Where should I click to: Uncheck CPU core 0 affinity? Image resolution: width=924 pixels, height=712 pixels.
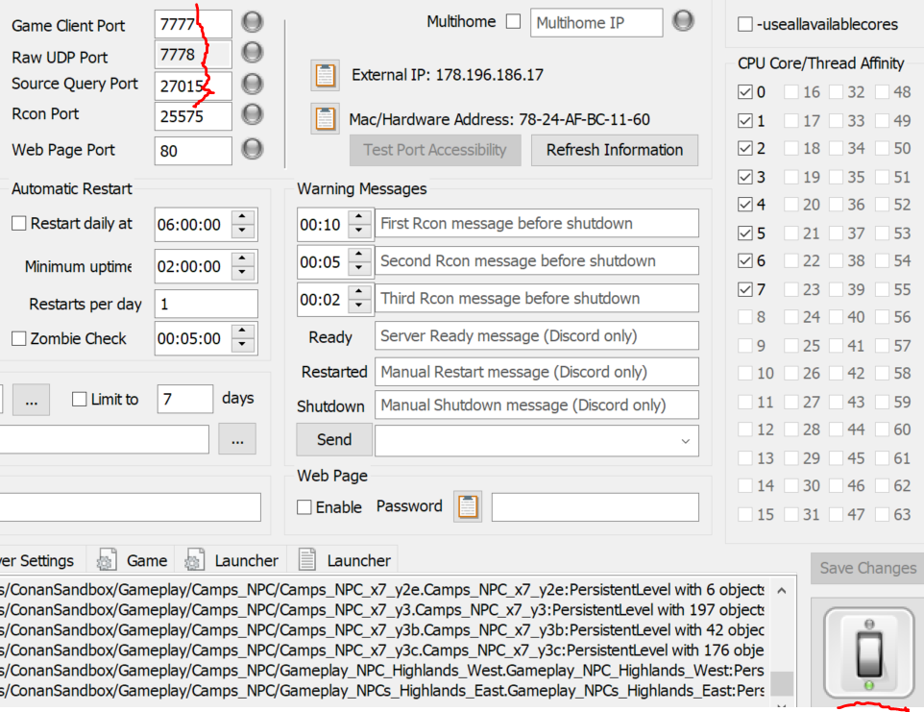[744, 92]
